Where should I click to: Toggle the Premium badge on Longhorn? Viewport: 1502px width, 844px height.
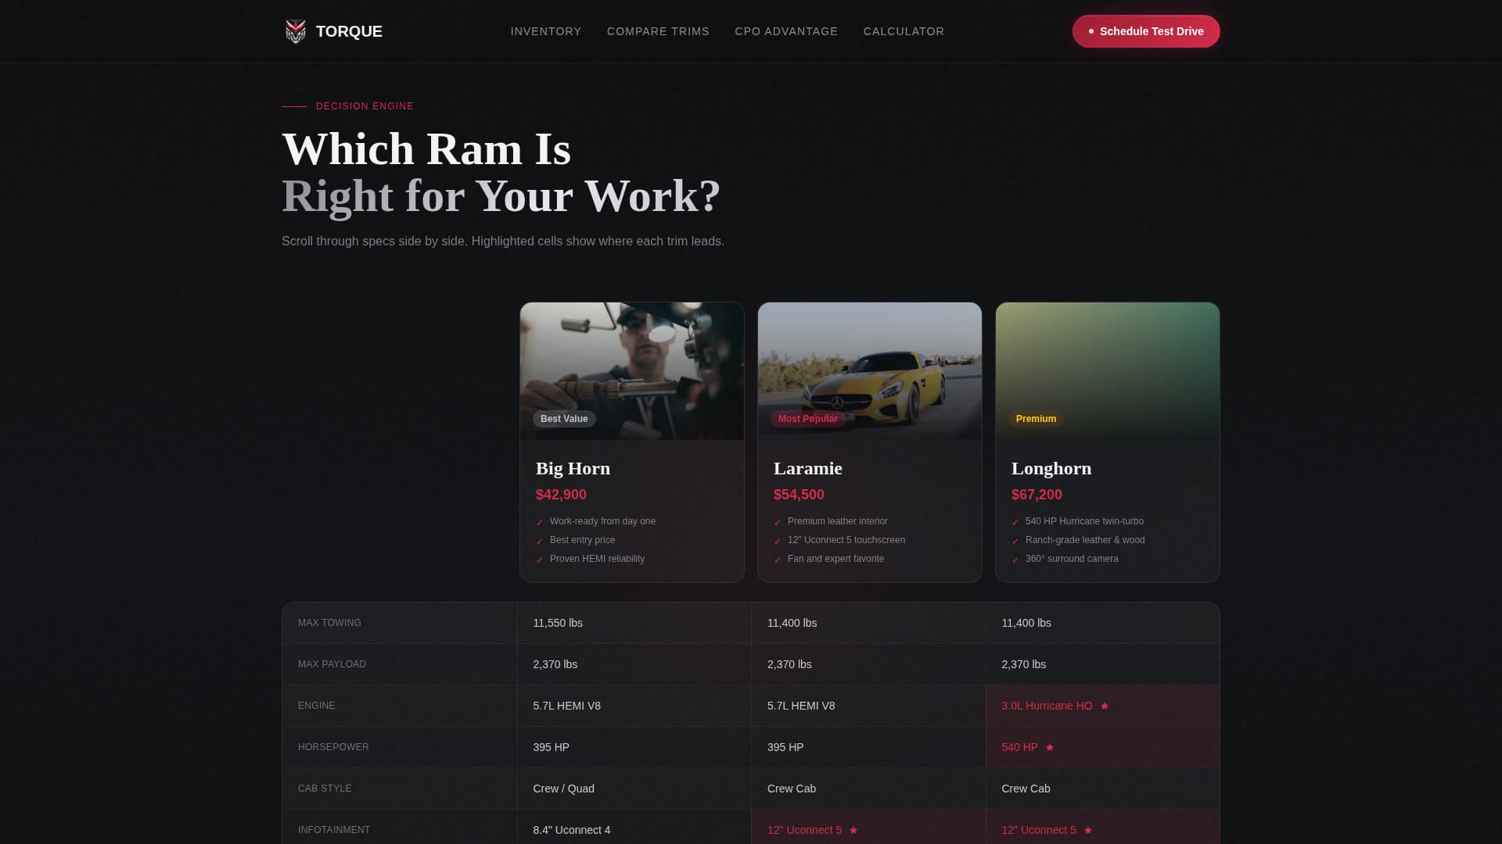[1036, 419]
